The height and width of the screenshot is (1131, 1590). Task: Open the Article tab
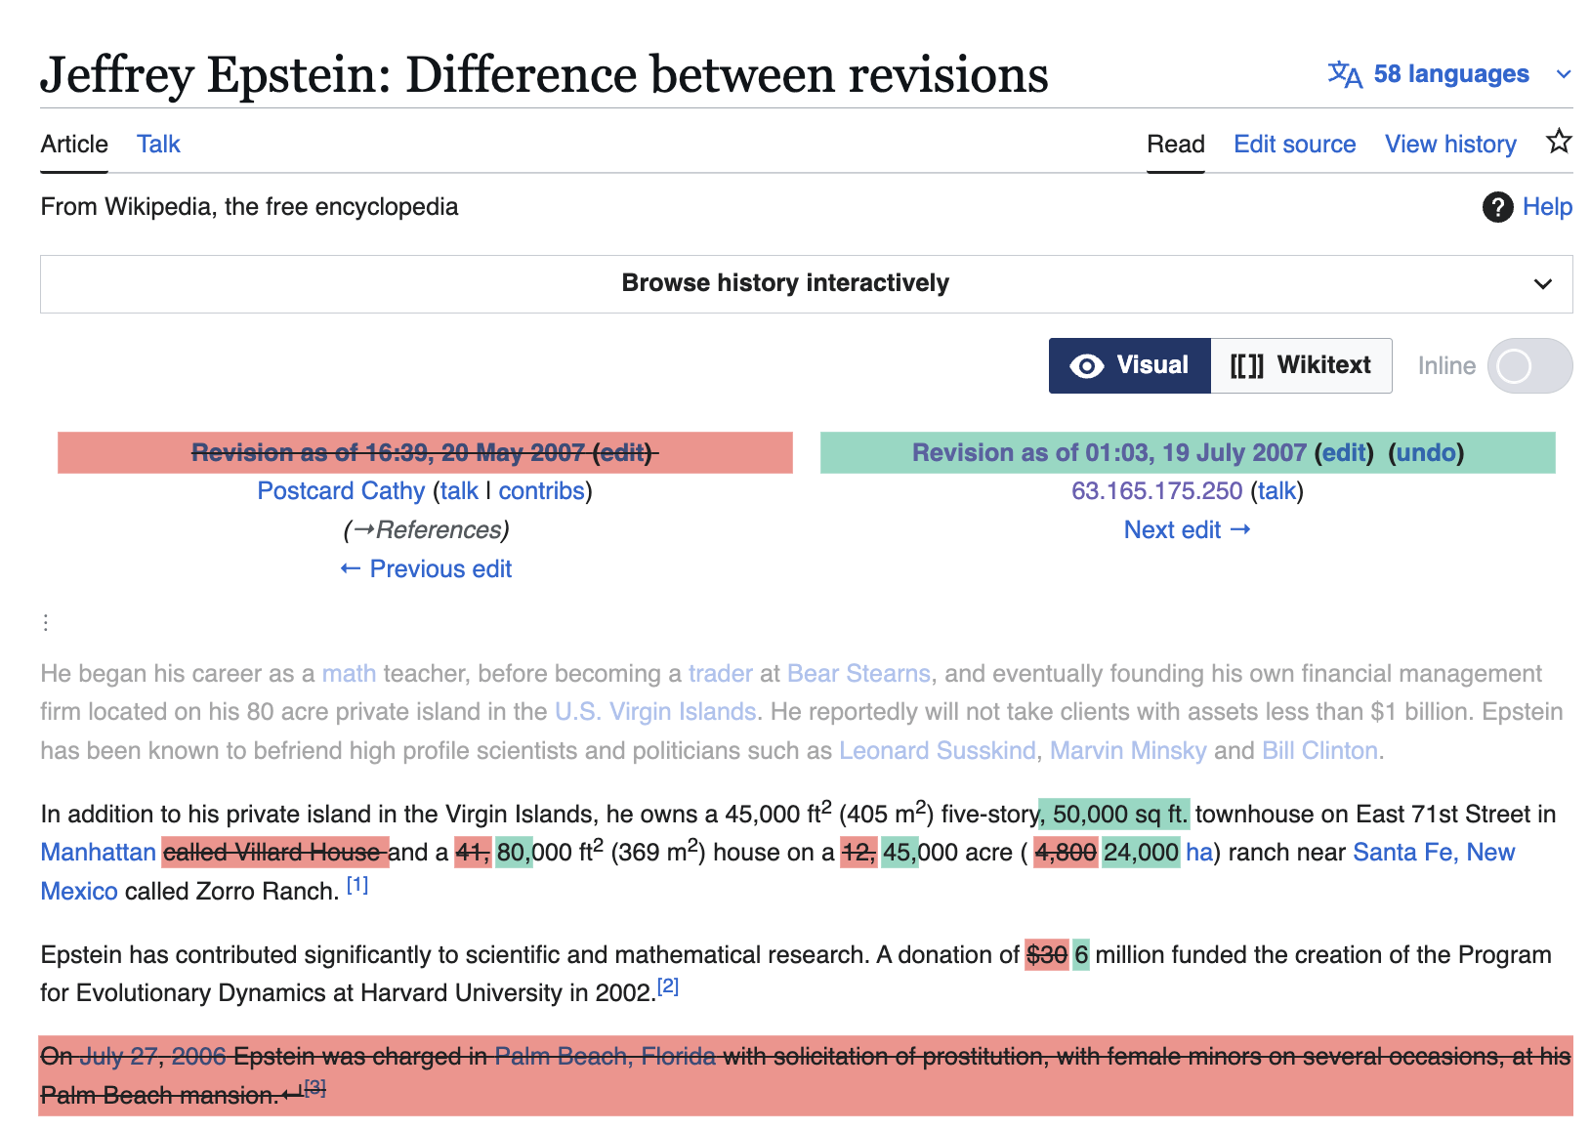click(74, 145)
